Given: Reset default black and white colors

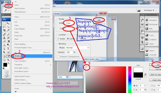Looking at the screenshot, I should click(4, 68).
